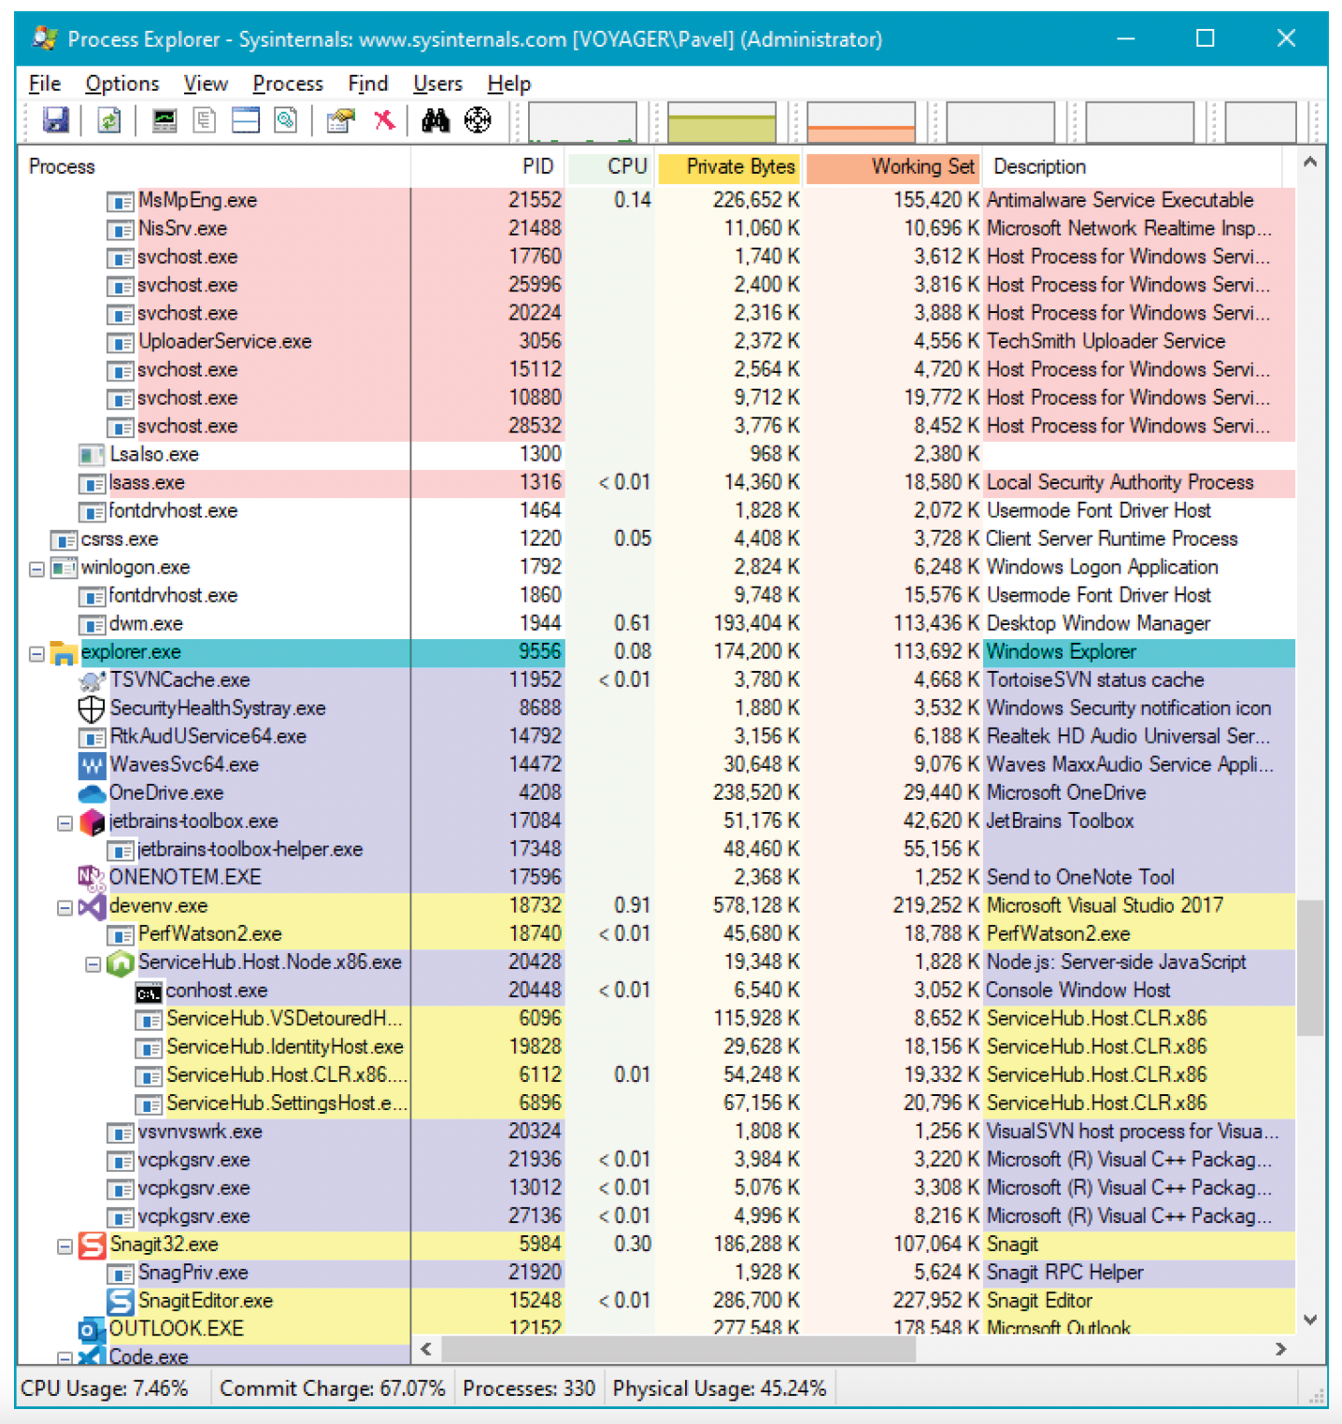This screenshot has width=1342, height=1424.
Task: Click the WavesSvc64.exe blue icon
Action: (x=92, y=765)
